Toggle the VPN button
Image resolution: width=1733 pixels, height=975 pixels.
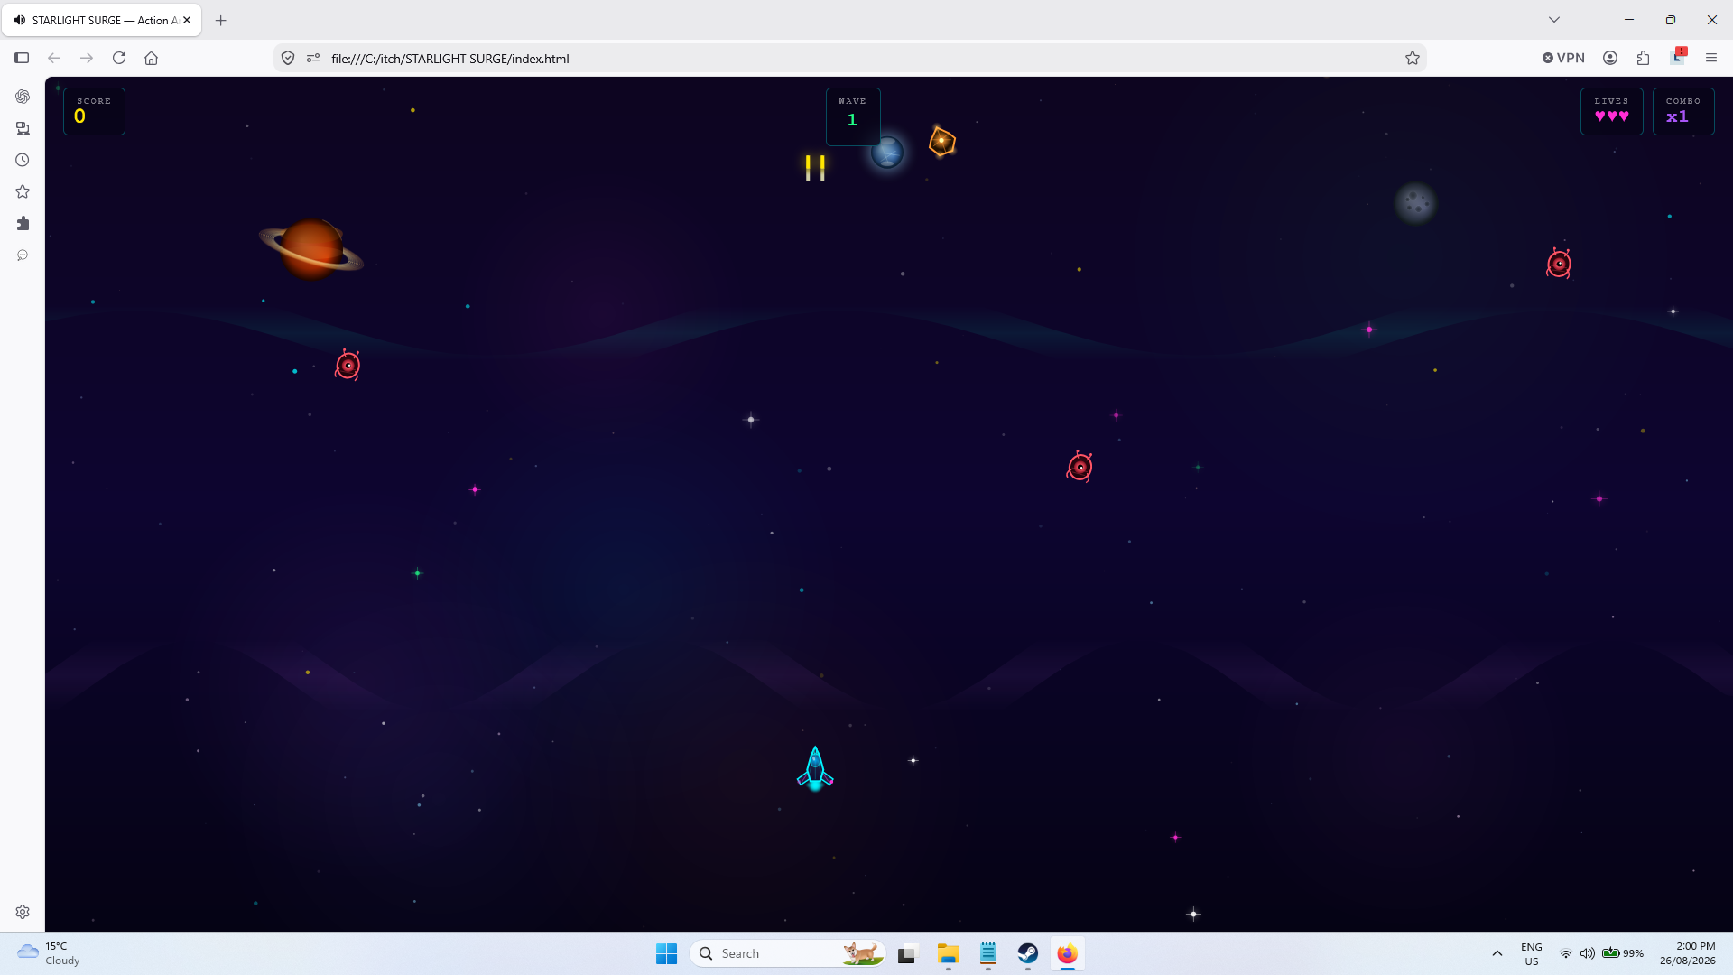[1563, 58]
